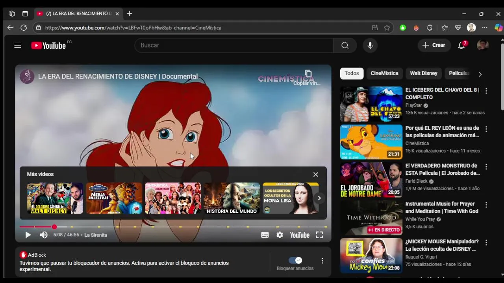Open Time With God live thumbnail
This screenshot has height=283, width=504.
(x=371, y=218)
